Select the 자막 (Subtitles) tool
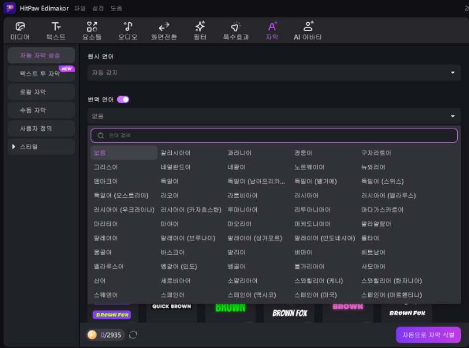The height and width of the screenshot is (348, 469). pyautogui.click(x=272, y=31)
